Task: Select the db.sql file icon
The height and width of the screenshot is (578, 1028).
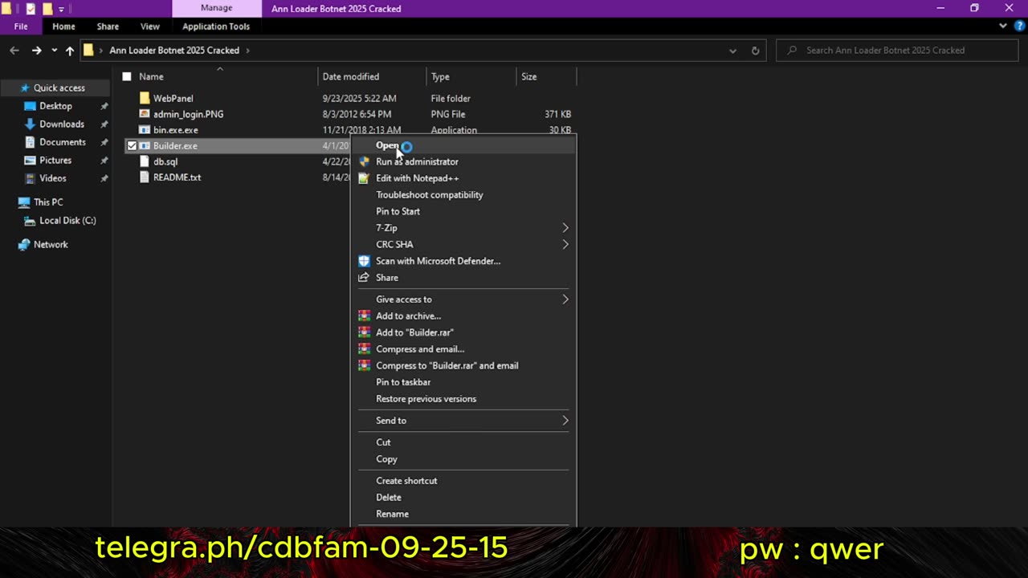Action: pos(145,161)
